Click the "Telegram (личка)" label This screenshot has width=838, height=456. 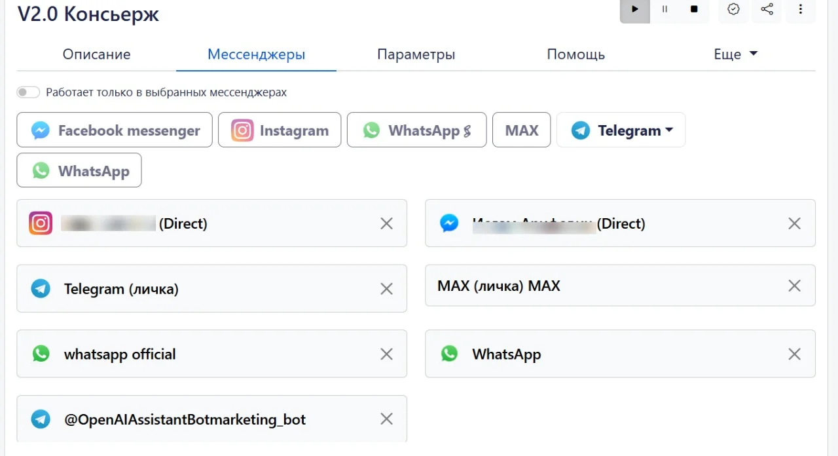[121, 288]
